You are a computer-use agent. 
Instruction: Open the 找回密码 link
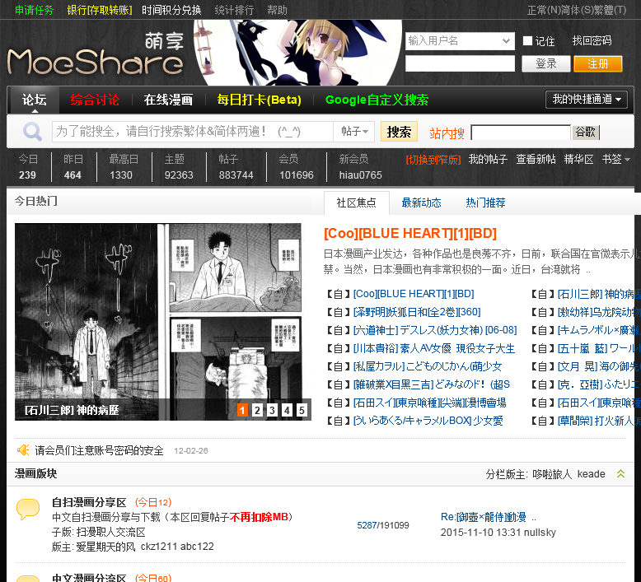[x=592, y=41]
